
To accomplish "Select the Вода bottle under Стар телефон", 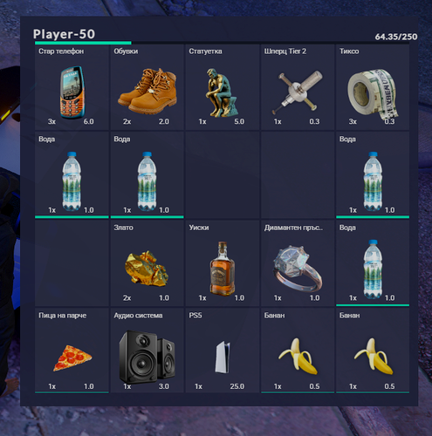I will click(x=72, y=175).
